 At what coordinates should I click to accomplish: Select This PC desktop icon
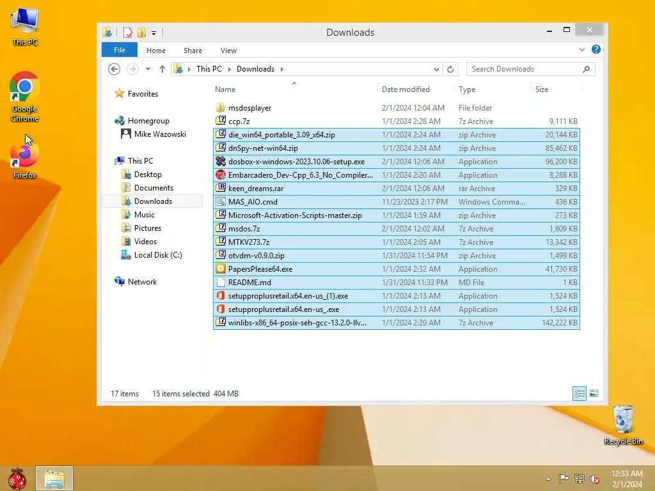pyautogui.click(x=25, y=27)
